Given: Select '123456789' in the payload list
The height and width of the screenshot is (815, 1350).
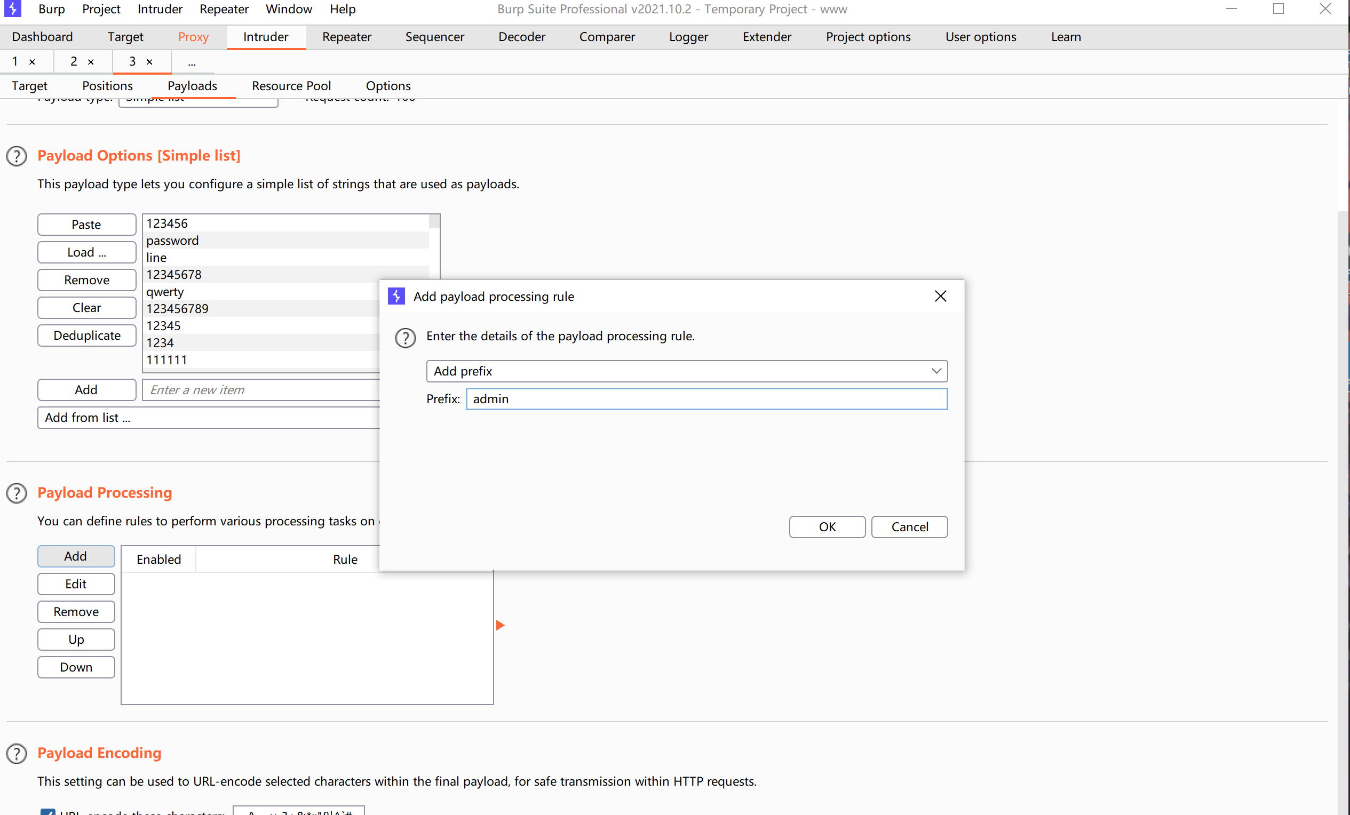Looking at the screenshot, I should pos(261,309).
